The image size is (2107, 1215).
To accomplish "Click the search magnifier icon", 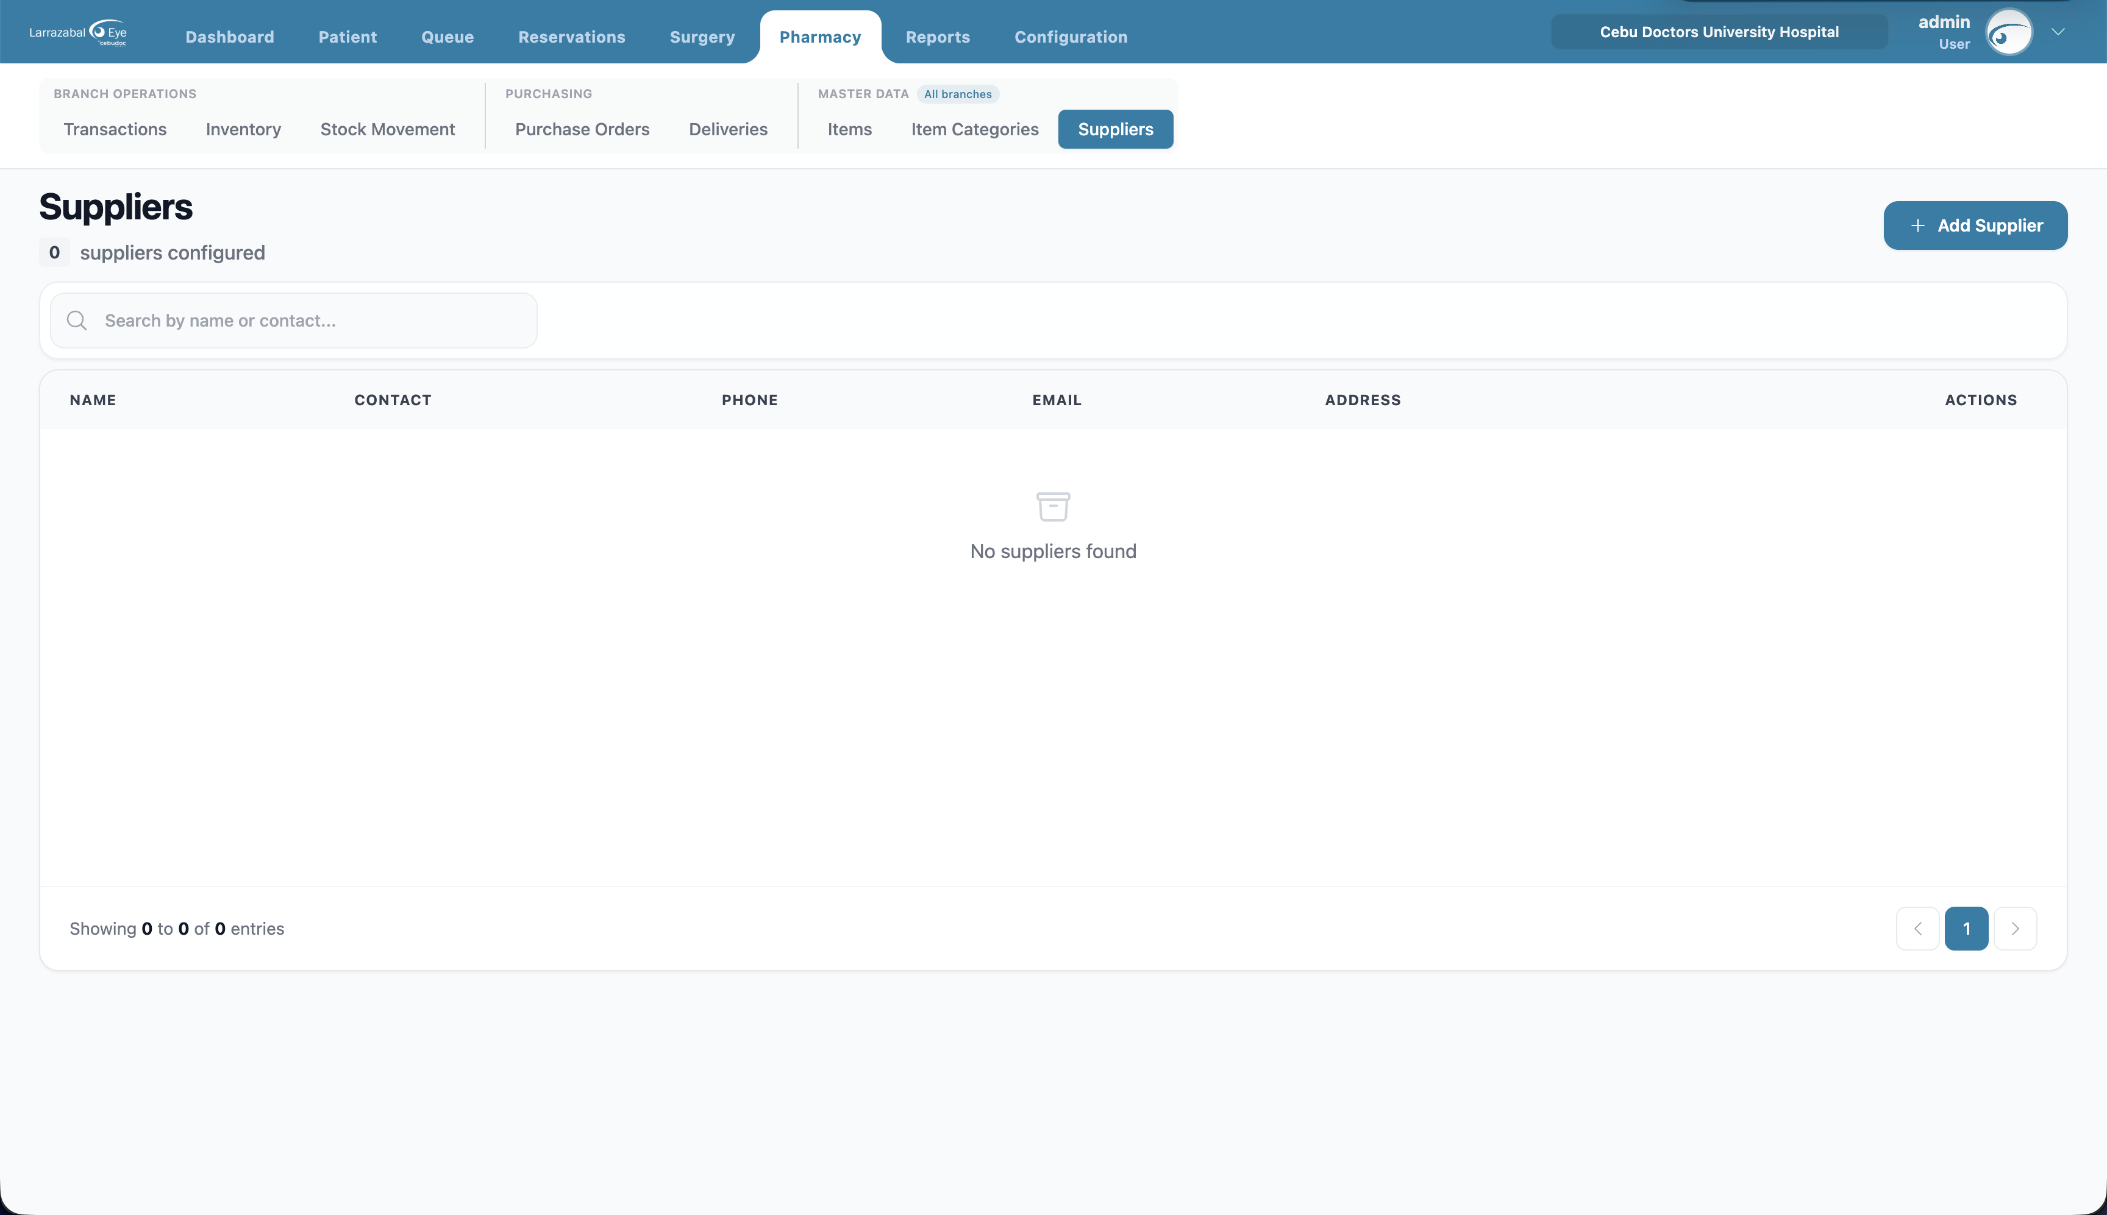I will (x=77, y=321).
